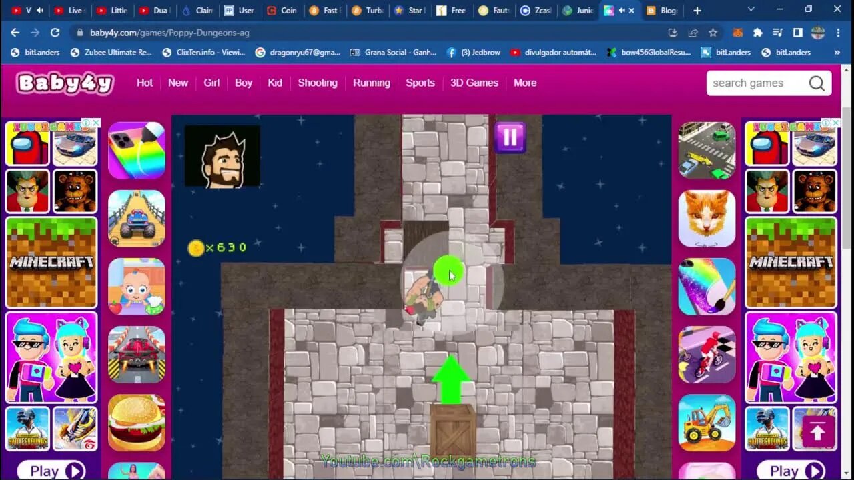Switch to the Zcash tab
This screenshot has width=854, height=480.
point(537,10)
